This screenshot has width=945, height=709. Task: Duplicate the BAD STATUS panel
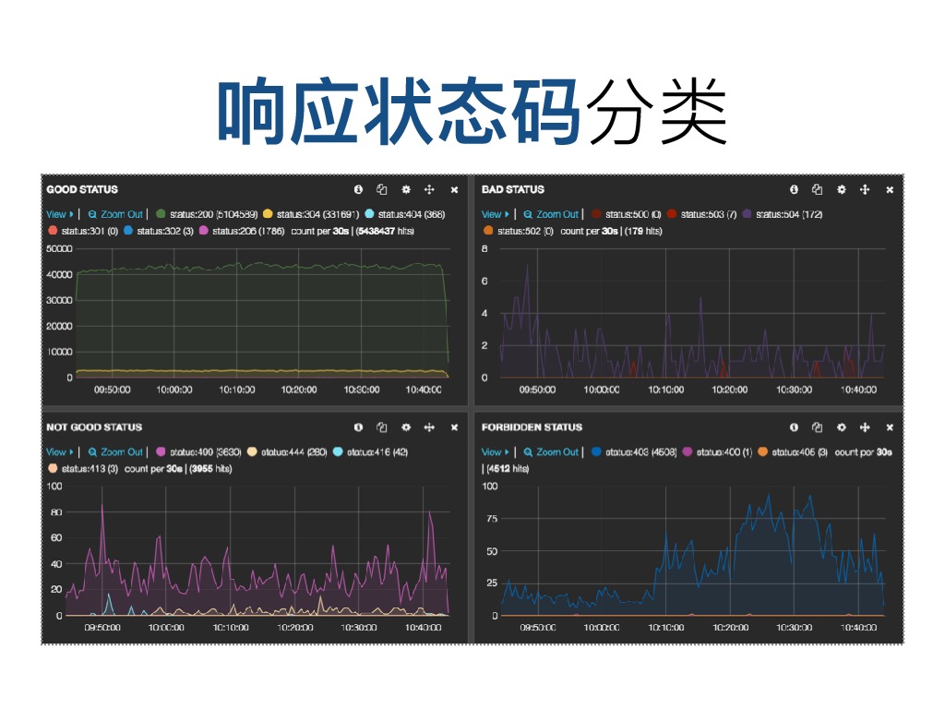(x=817, y=189)
